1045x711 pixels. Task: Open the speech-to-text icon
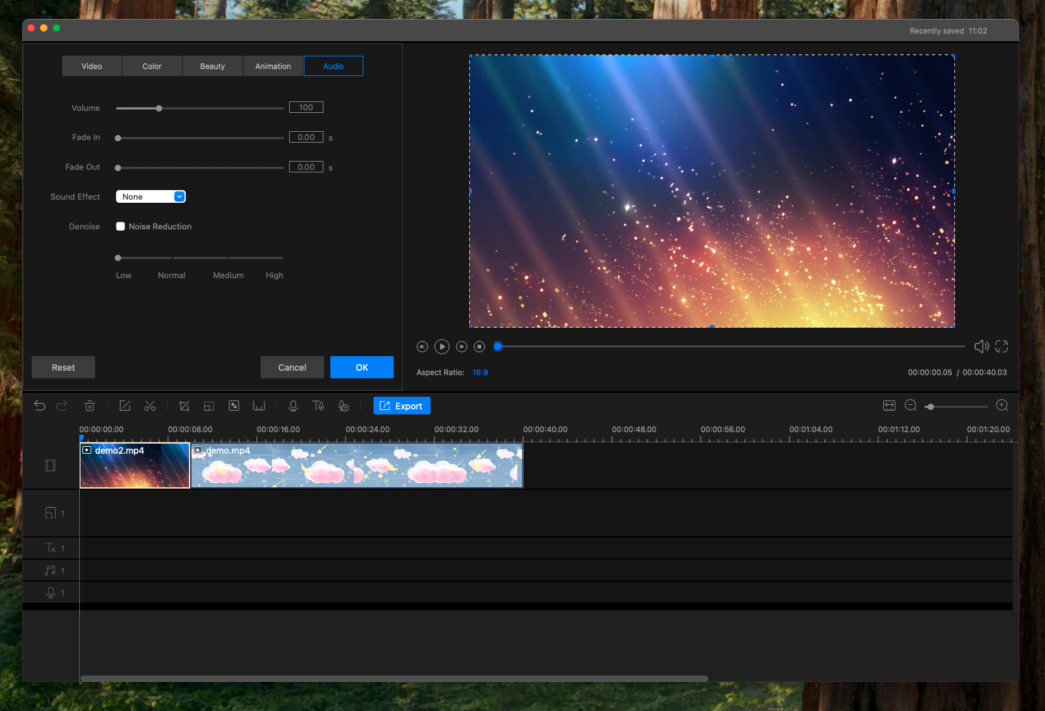point(343,406)
